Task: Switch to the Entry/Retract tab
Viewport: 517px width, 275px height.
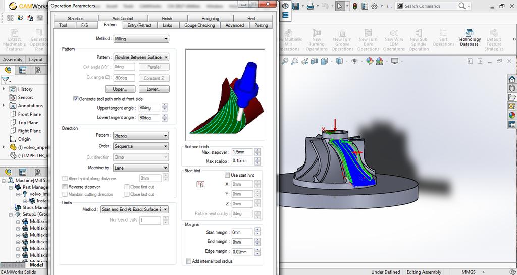Action: click(139, 25)
